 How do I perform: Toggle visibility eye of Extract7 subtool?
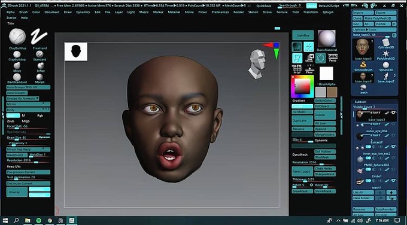coord(393,135)
